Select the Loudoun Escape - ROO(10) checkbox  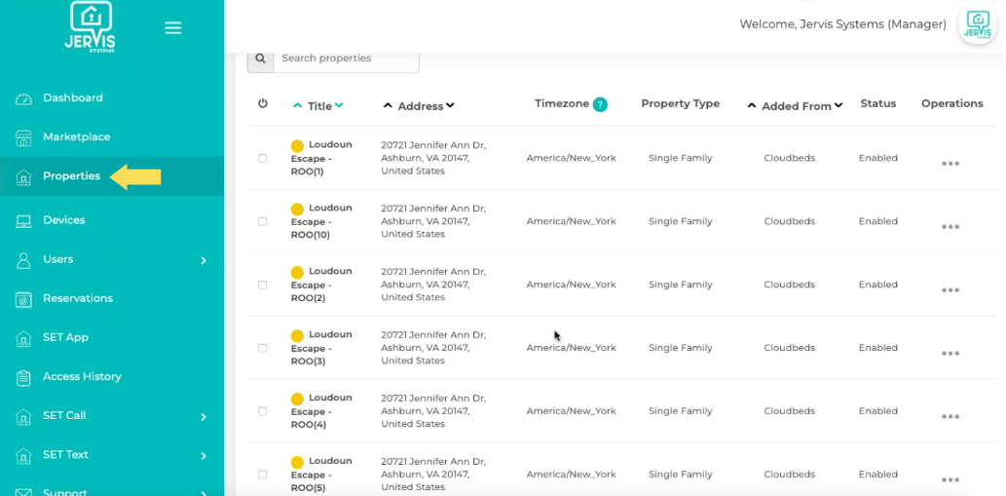pos(263,221)
